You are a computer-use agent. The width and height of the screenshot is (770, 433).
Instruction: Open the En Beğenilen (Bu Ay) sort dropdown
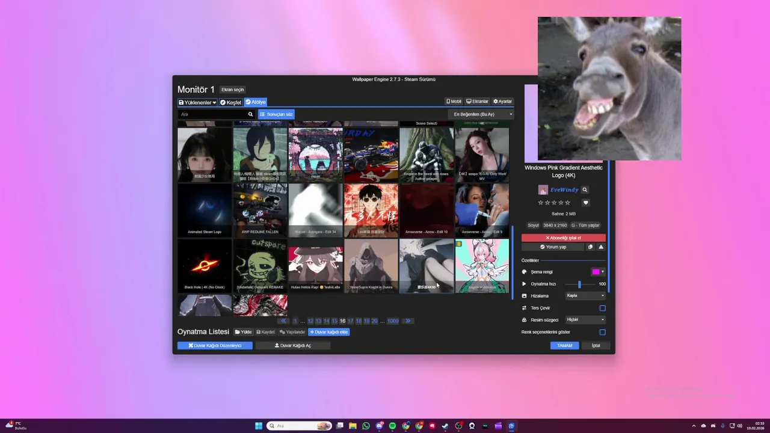[x=481, y=114]
